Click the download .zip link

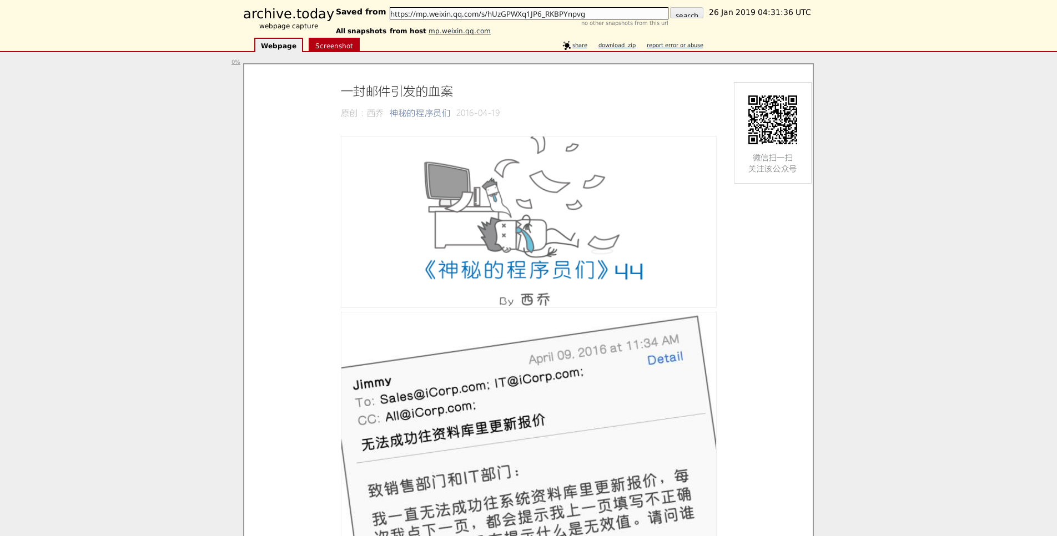(x=616, y=45)
